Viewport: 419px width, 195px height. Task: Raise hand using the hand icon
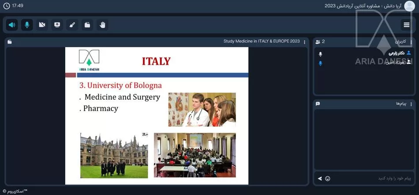coord(102,25)
